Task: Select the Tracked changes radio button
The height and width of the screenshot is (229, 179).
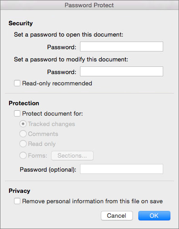Action: point(23,124)
